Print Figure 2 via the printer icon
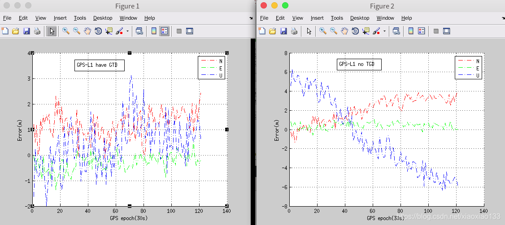The image size is (505, 225). click(294, 31)
